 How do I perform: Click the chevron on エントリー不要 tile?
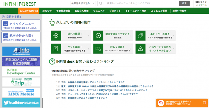coord(173,36)
